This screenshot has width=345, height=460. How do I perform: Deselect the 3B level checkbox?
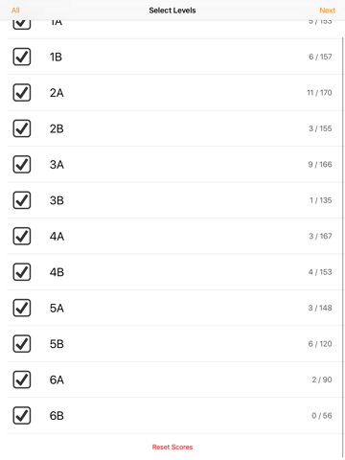point(22,200)
